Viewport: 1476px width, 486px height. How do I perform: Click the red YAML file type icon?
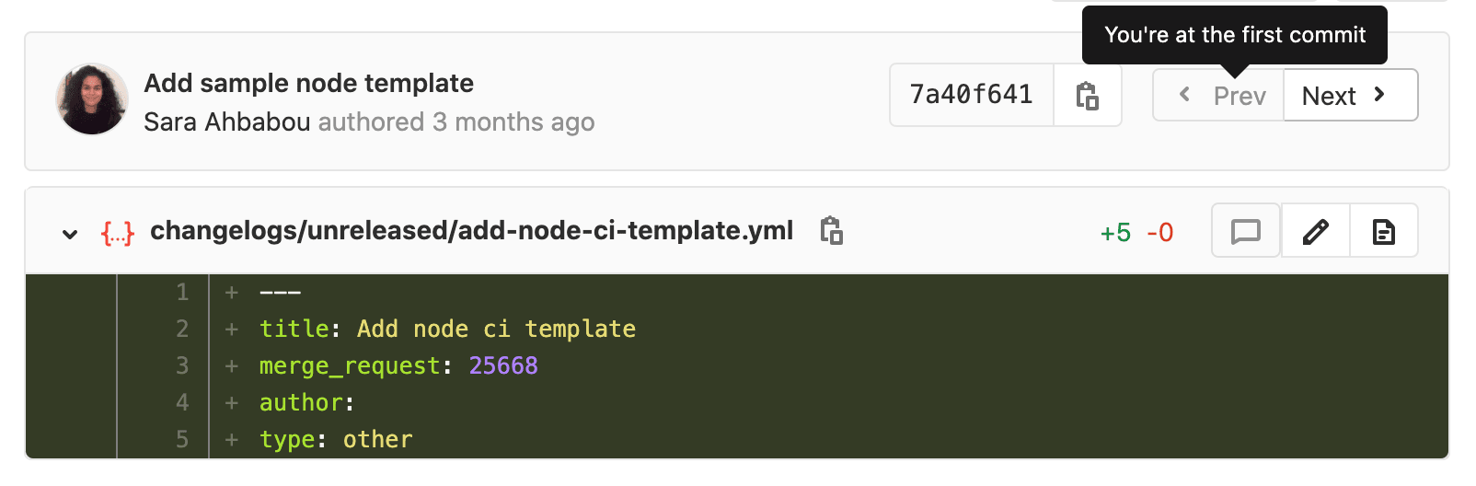point(117,232)
